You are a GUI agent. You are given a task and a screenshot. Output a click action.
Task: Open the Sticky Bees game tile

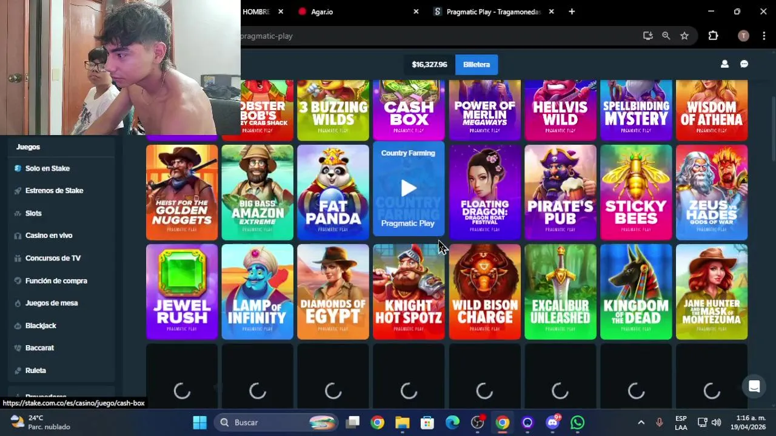point(636,192)
